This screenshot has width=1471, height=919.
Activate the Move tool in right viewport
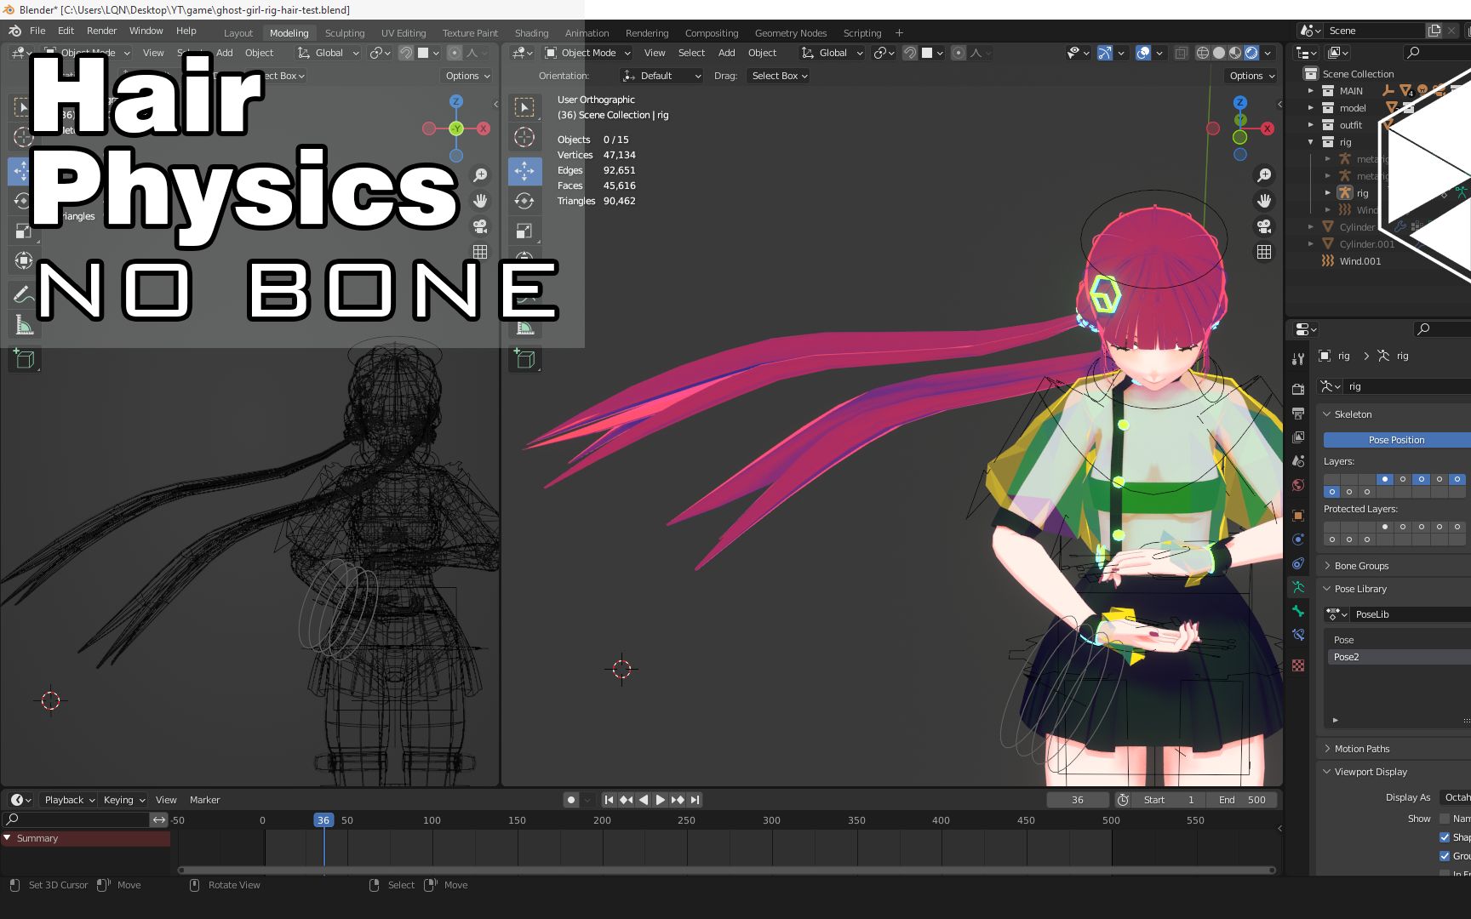point(524,171)
